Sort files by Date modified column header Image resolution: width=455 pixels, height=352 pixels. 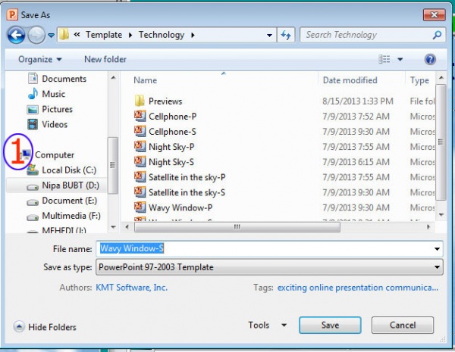(350, 80)
